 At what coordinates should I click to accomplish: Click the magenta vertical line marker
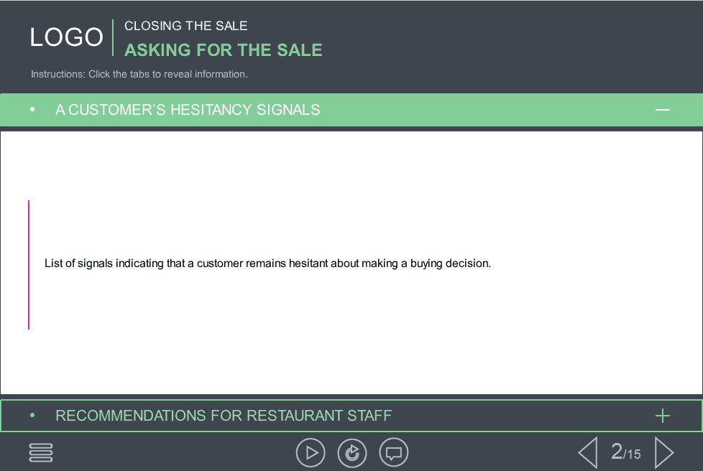coord(29,265)
